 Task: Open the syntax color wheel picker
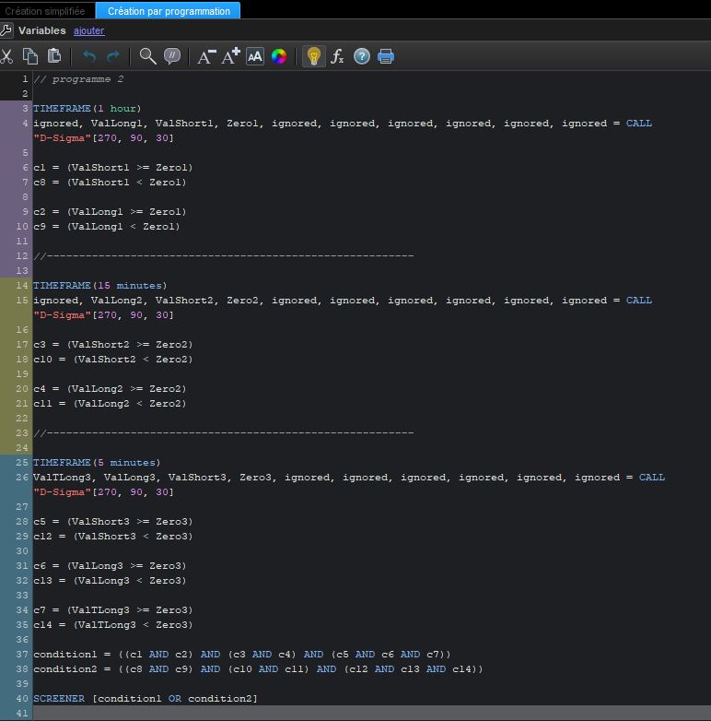coord(279,56)
